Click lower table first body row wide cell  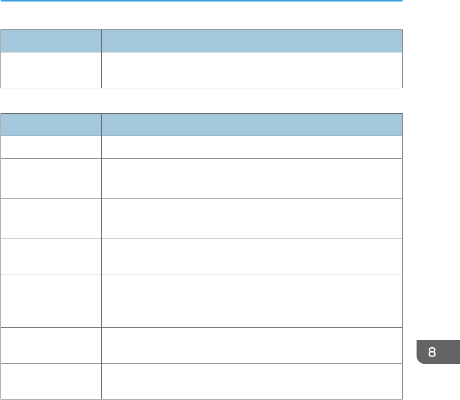click(x=252, y=147)
